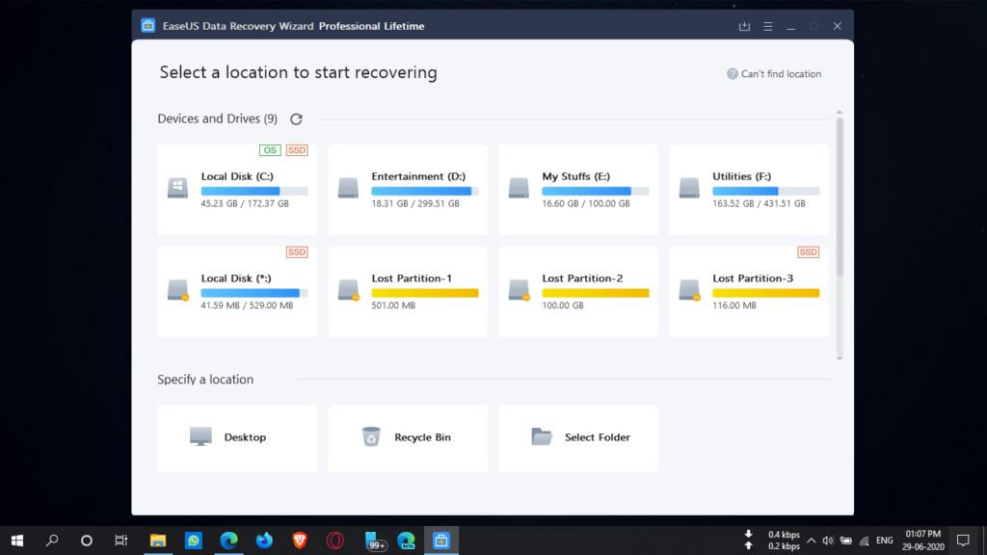Open the volume icon in system tray
Viewport: 987px width, 555px height.
coord(828,541)
